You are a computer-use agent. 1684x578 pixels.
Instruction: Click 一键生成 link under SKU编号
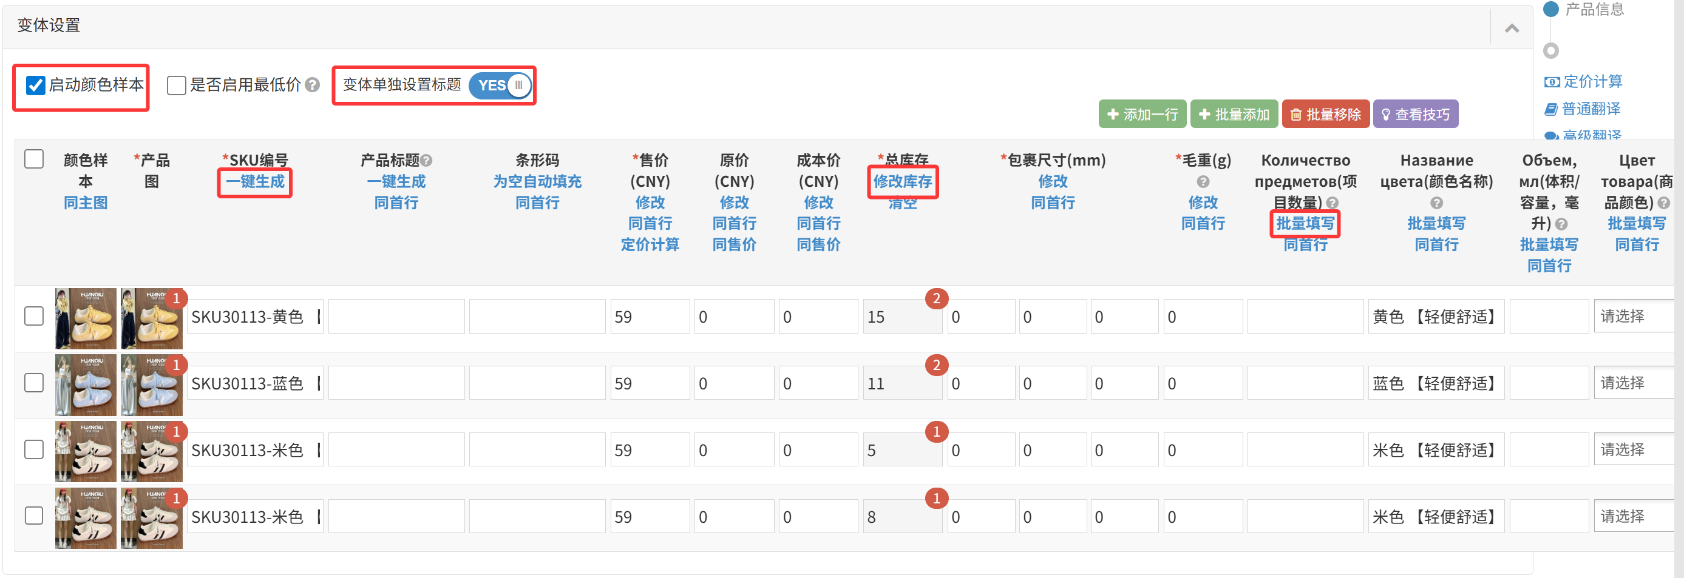255,181
